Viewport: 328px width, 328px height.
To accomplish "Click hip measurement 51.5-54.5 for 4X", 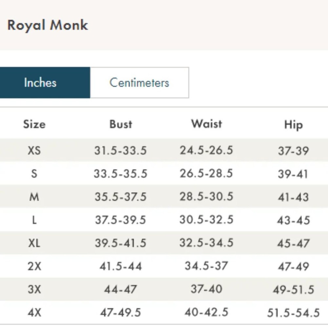I will click(x=293, y=313).
